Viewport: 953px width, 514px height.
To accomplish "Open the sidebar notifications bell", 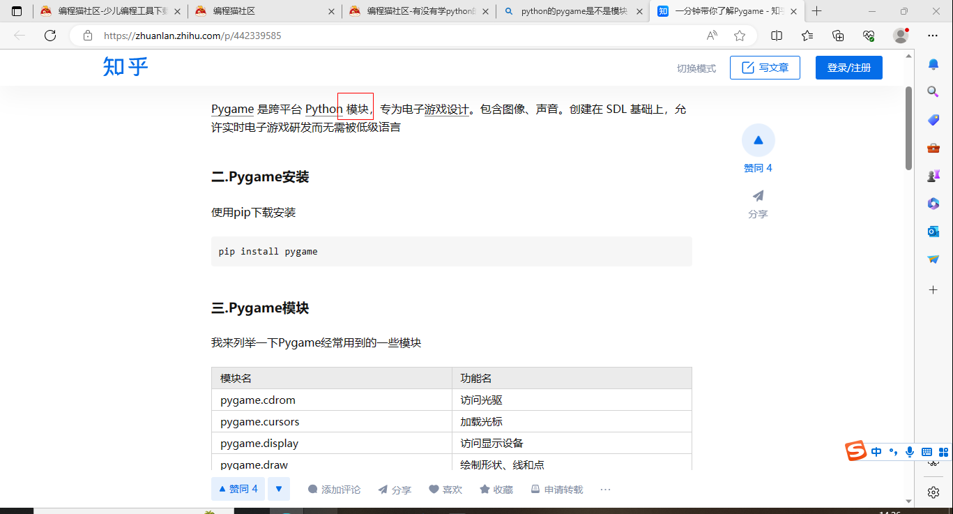I will tap(933, 64).
